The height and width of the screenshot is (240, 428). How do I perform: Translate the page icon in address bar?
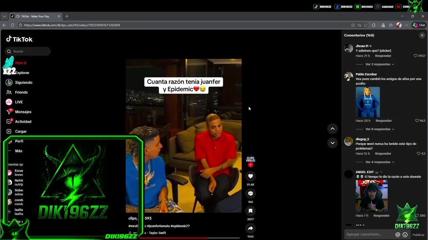point(359,25)
